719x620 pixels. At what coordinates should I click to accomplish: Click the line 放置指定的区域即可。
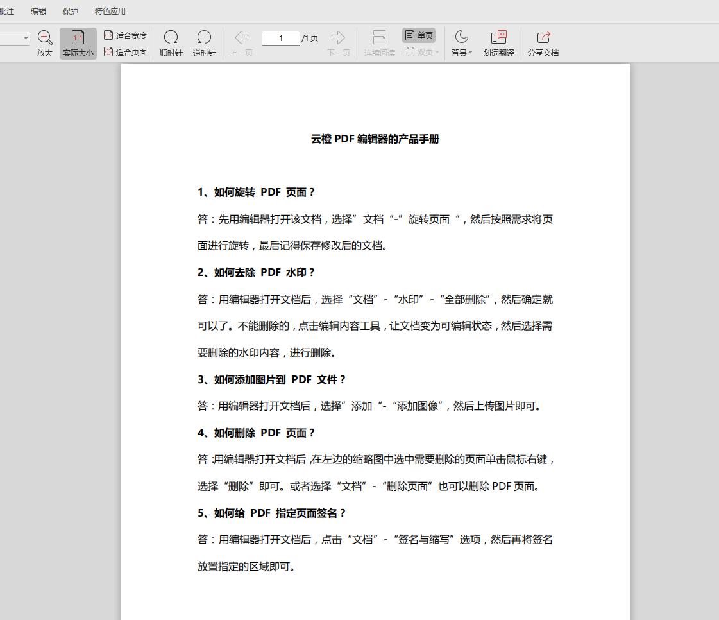click(x=246, y=567)
